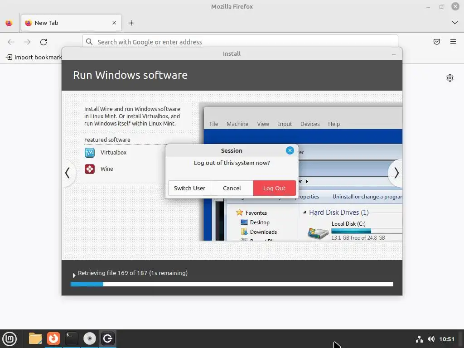This screenshot has height=348, width=464.
Task: Select the Wine label
Action: coord(106,169)
